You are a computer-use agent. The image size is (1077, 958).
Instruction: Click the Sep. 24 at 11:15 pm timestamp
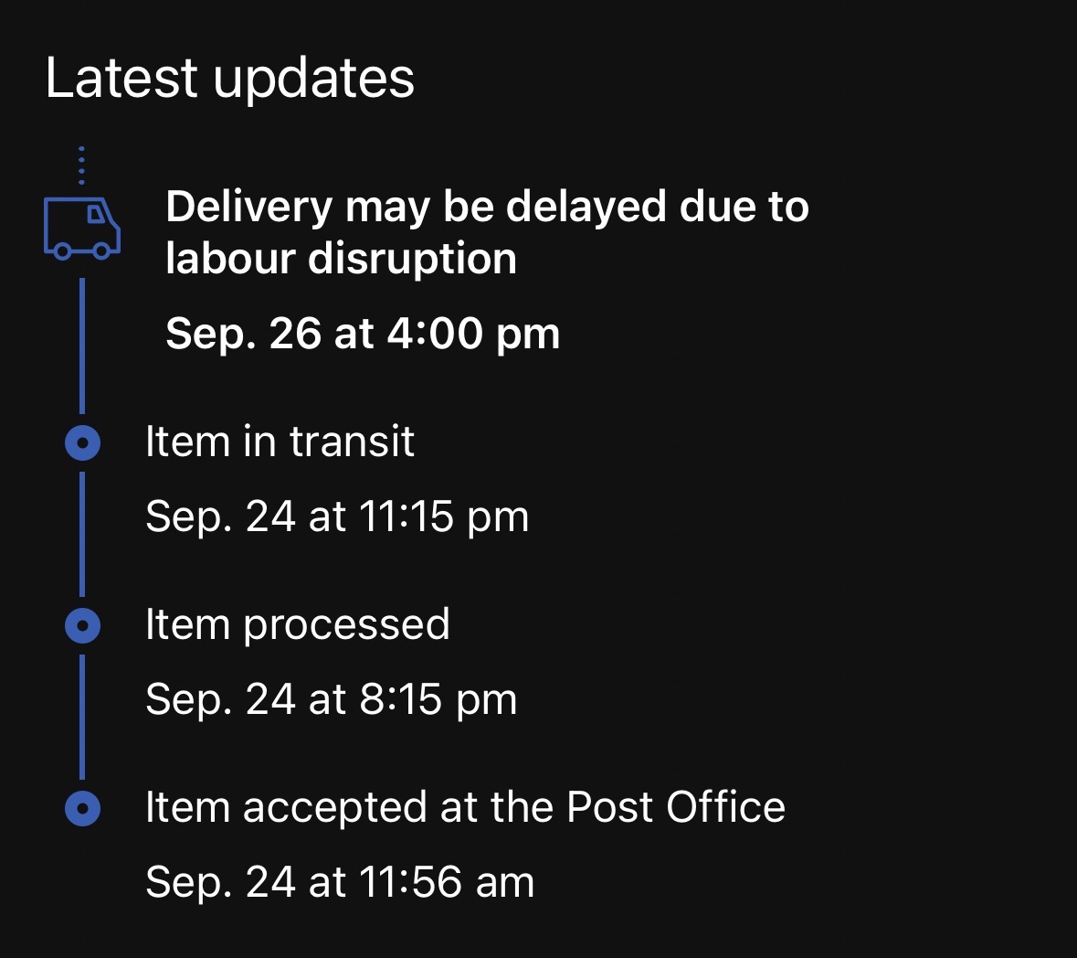pyautogui.click(x=337, y=517)
